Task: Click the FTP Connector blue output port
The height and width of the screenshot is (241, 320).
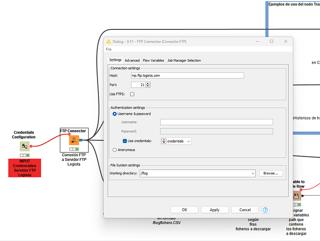Action: click(x=81, y=140)
